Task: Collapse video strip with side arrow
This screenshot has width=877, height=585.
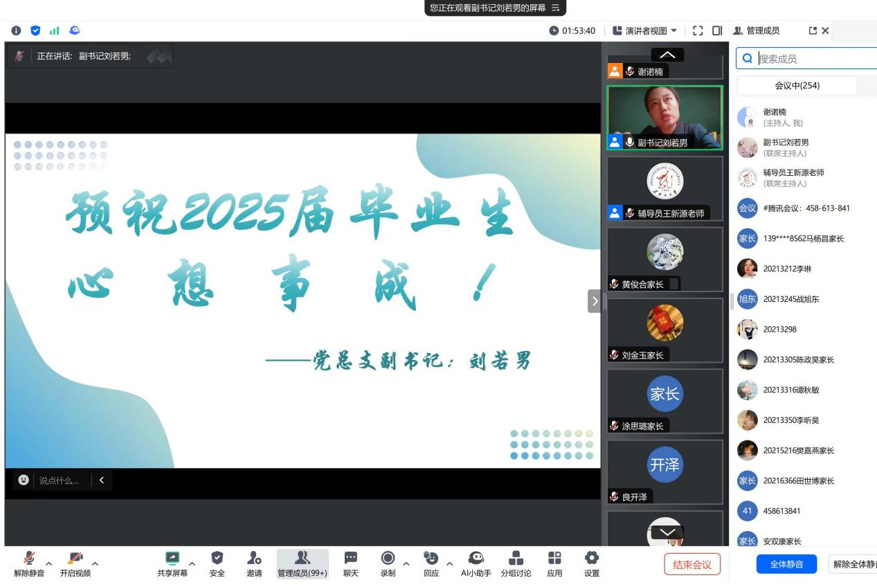Action: tap(594, 301)
